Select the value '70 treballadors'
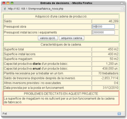 108,73
